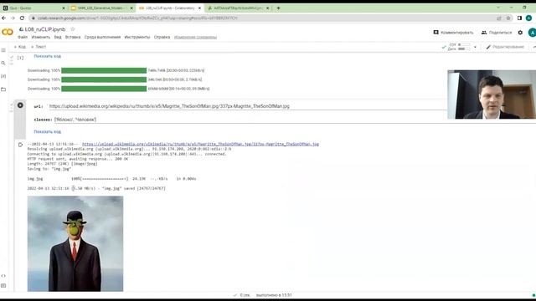Open code snippets icon at sidebar bottom
The image size is (536, 301).
pyautogui.click(x=3, y=276)
